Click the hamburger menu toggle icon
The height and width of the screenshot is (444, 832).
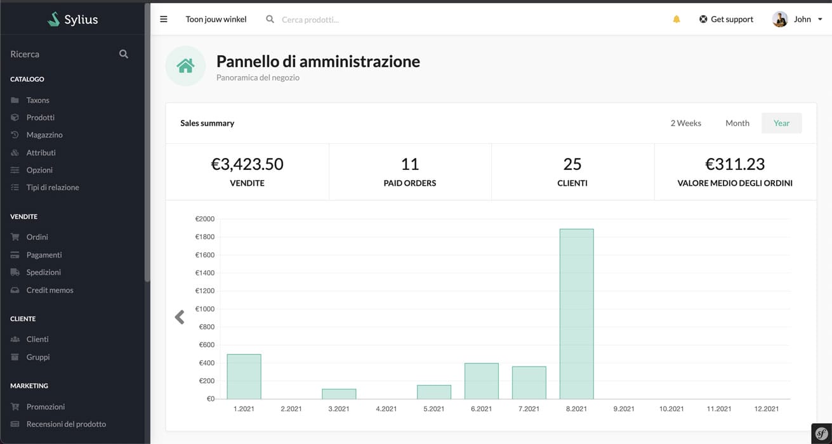[x=164, y=19]
